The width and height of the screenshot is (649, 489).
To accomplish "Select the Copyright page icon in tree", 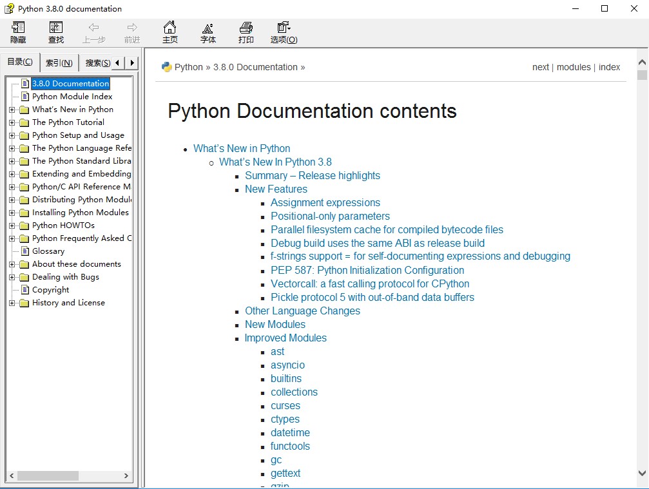I will point(25,289).
